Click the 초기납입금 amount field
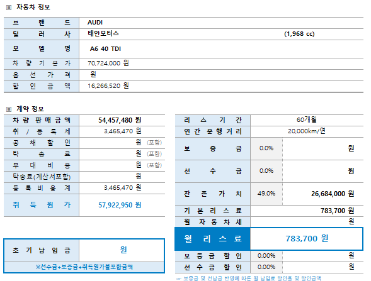Viewport: 371px width, 281px height. (x=122, y=250)
